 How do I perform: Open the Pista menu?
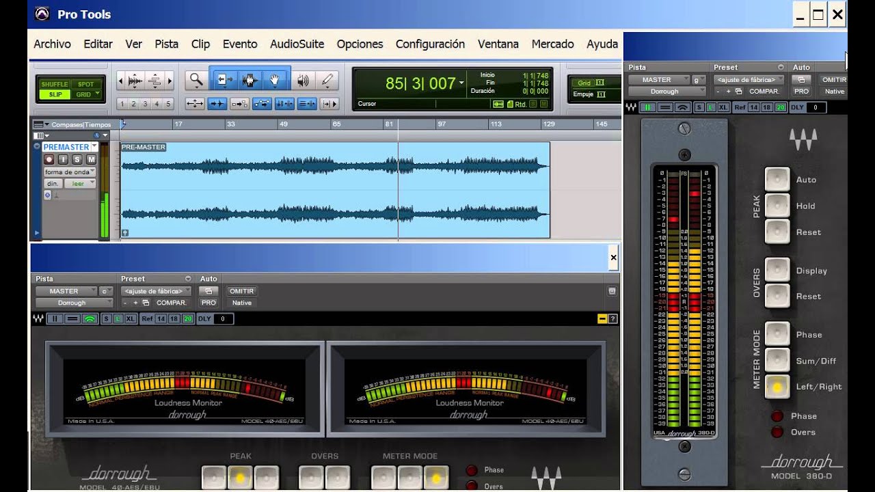[x=166, y=44]
